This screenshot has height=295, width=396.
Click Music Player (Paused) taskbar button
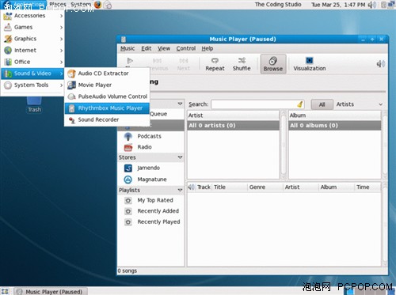coord(51,292)
